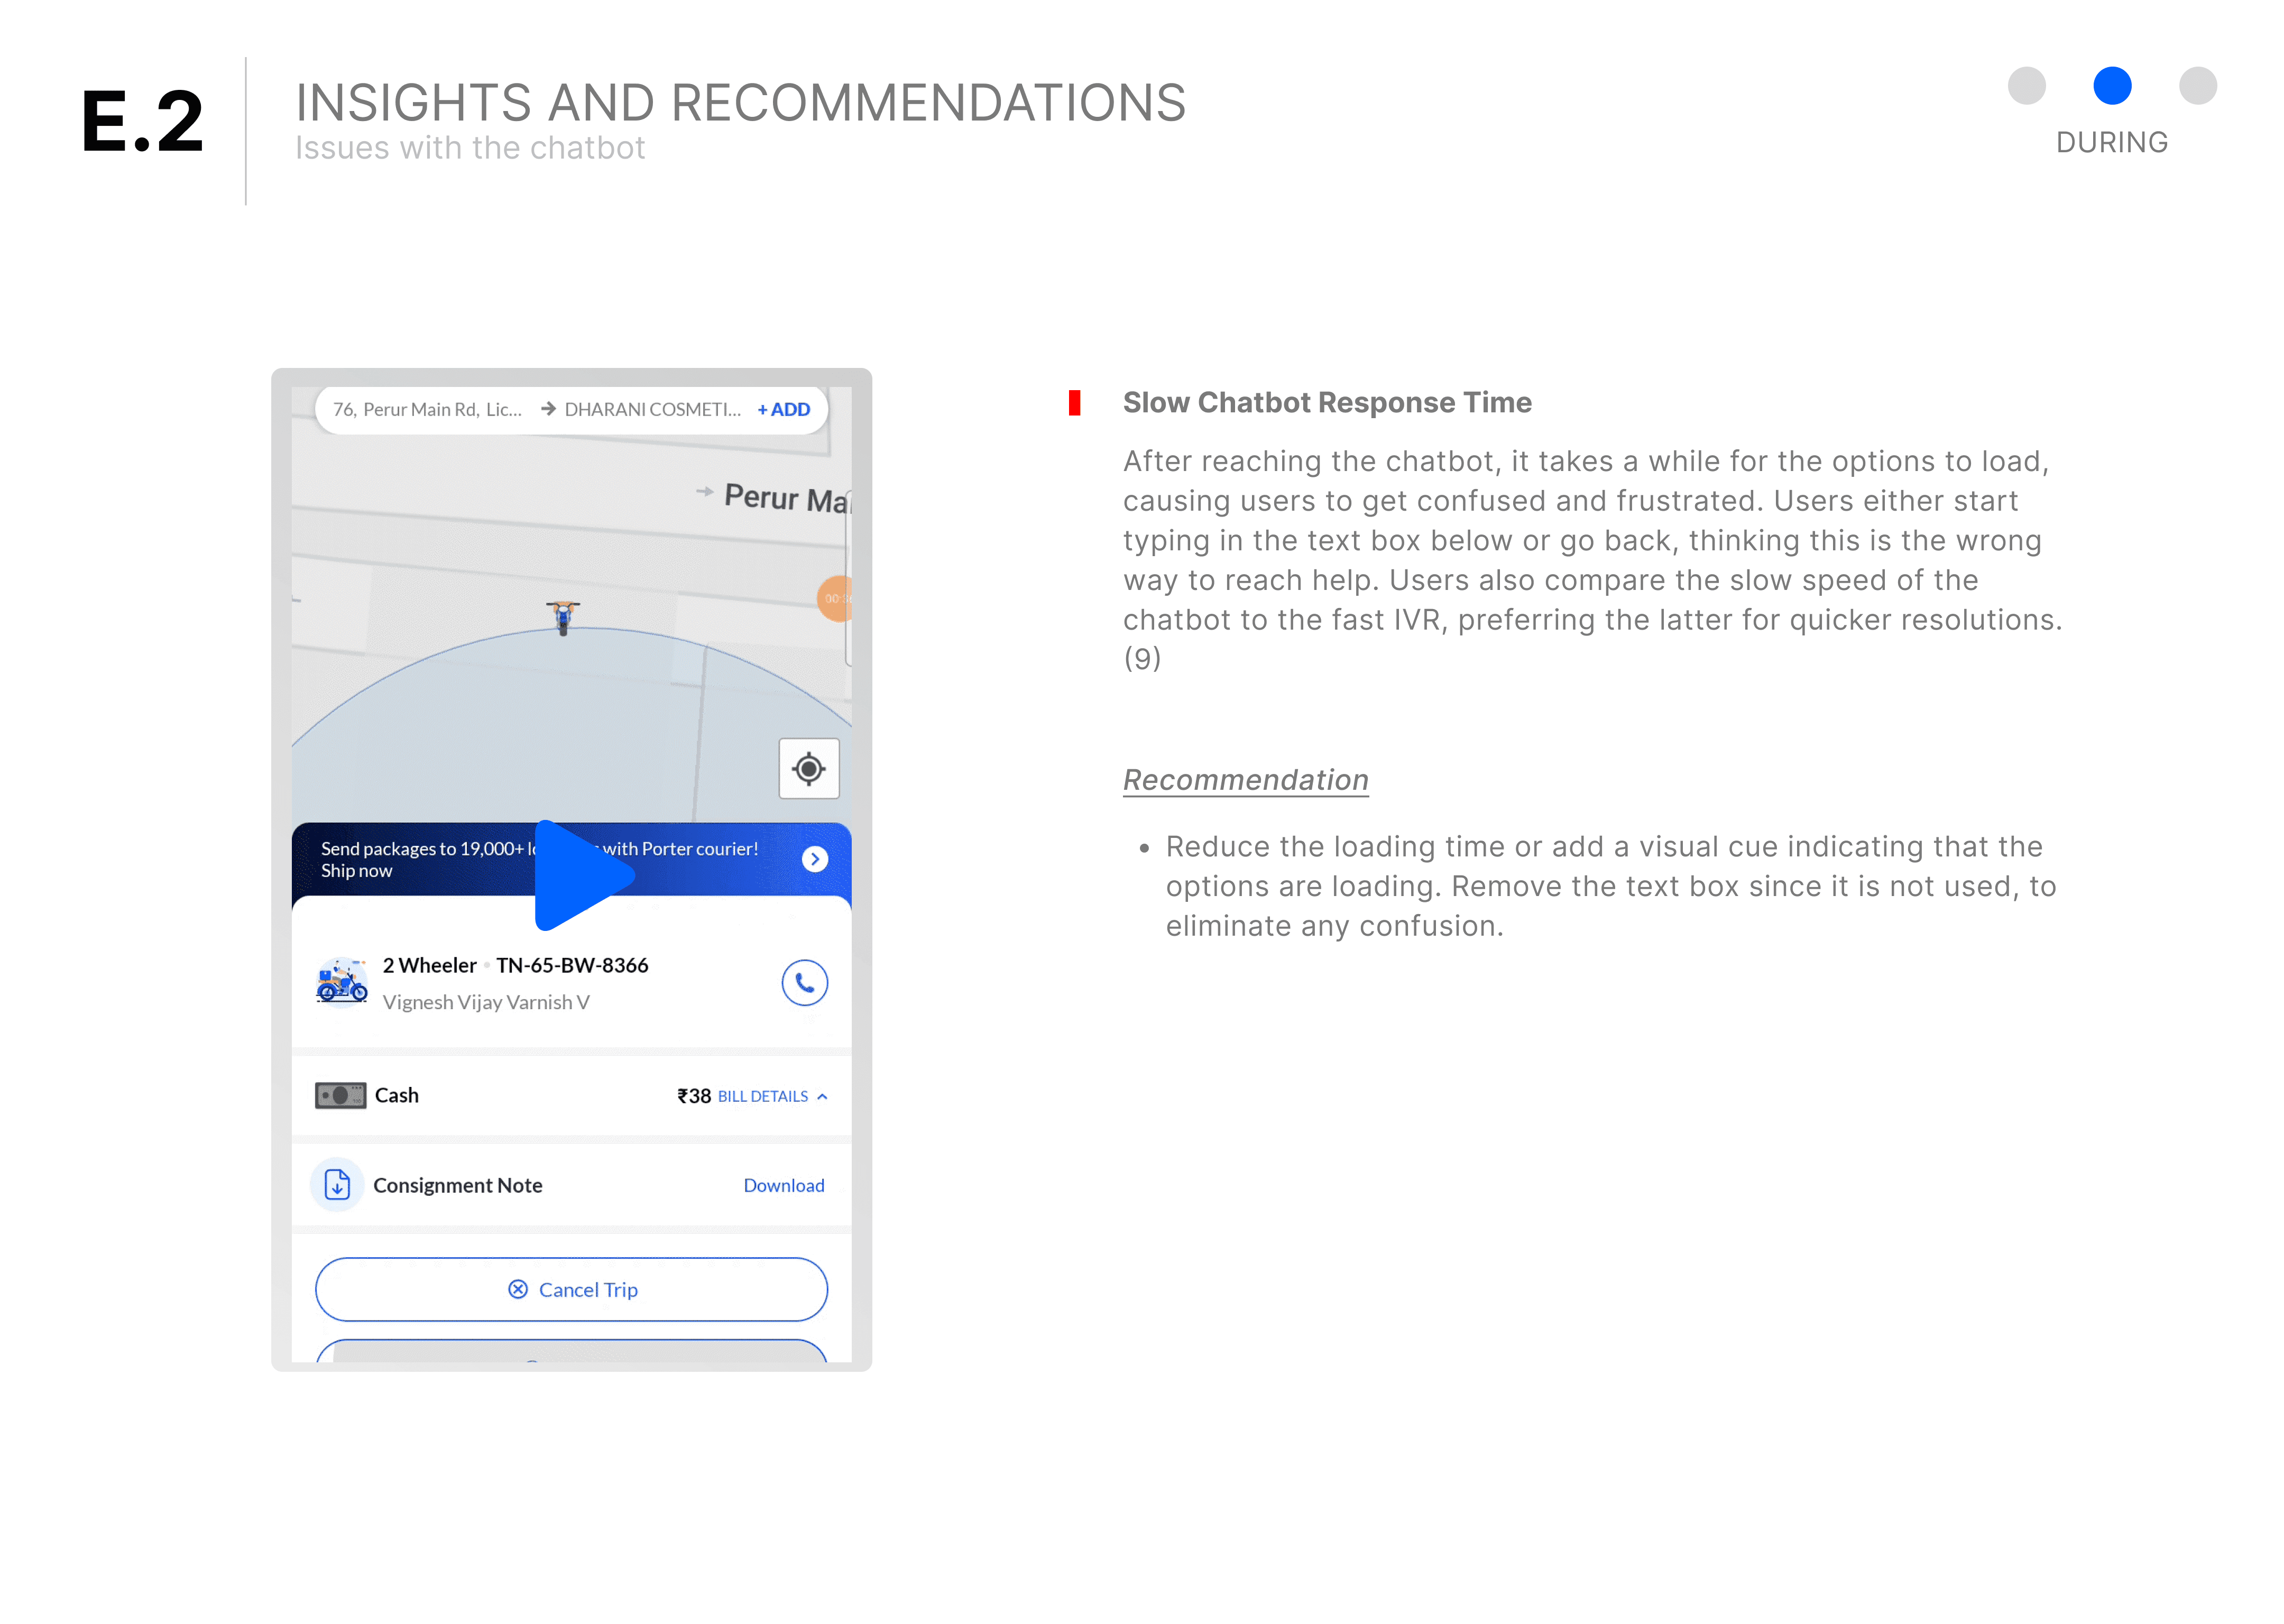The width and height of the screenshot is (2284, 1624).
Task: Tap the driver phone call icon
Action: click(x=804, y=983)
